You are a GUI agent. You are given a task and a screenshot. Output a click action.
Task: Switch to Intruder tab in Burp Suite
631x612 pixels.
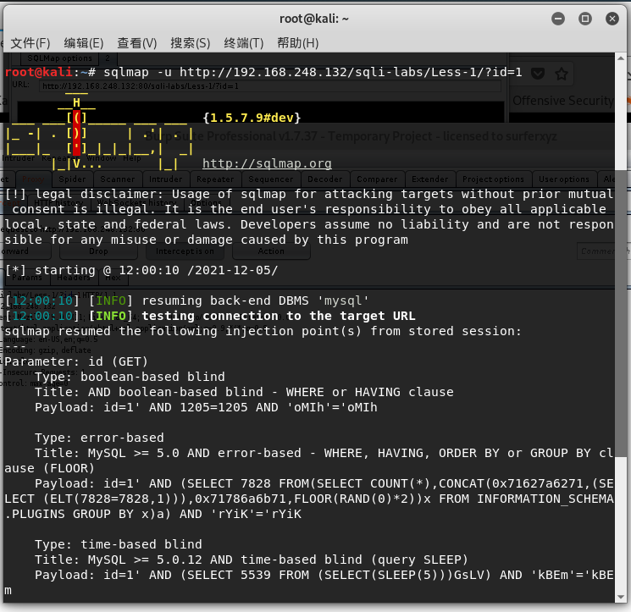tap(165, 179)
